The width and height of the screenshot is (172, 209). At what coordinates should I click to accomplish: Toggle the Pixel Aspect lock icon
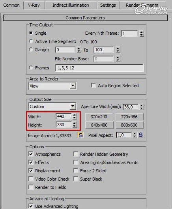click(141, 135)
